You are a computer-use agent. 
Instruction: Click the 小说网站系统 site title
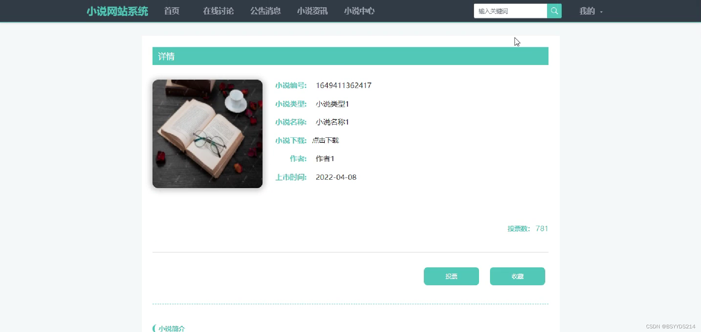pos(117,11)
